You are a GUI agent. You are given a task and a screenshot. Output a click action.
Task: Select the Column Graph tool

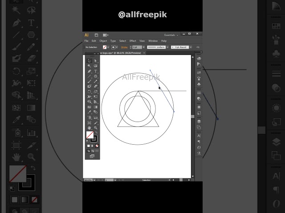coord(96,118)
